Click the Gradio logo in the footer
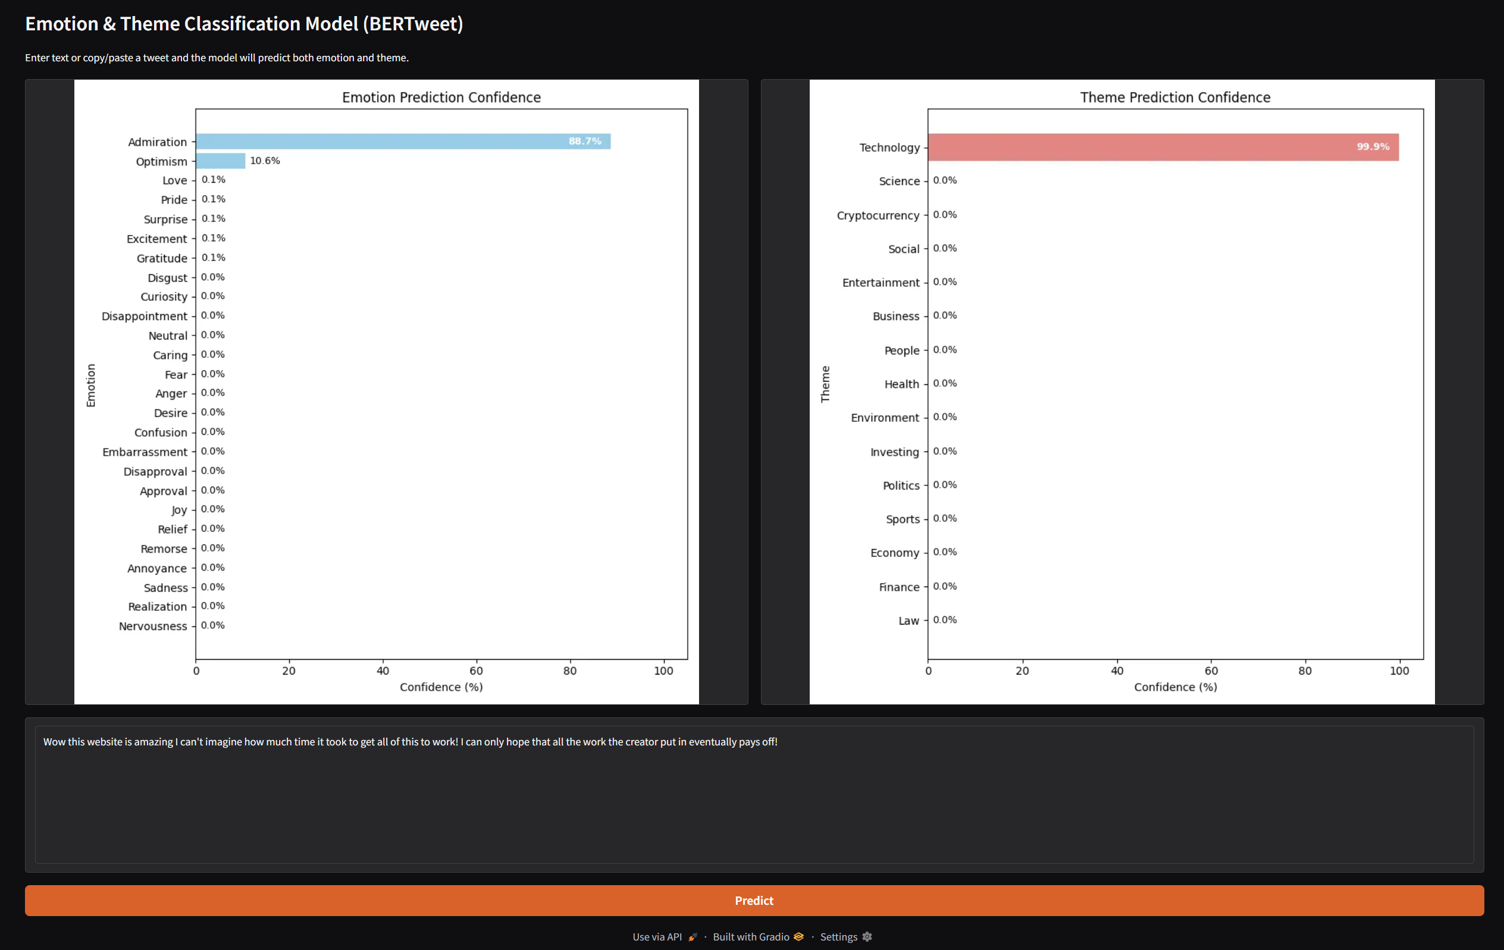1504x950 pixels. coord(798,937)
